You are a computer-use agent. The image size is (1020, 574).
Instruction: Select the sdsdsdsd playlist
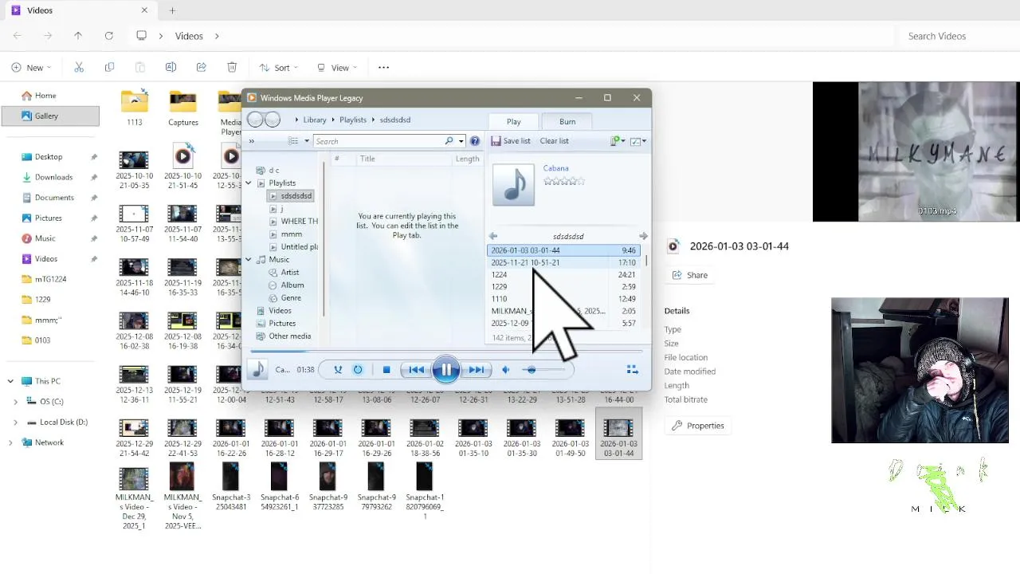(291, 196)
